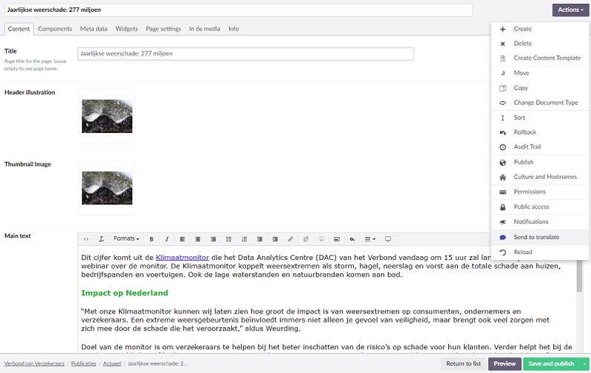Image resolution: width=591 pixels, height=373 pixels.
Task: Open the source code view icon
Action: click(86, 239)
